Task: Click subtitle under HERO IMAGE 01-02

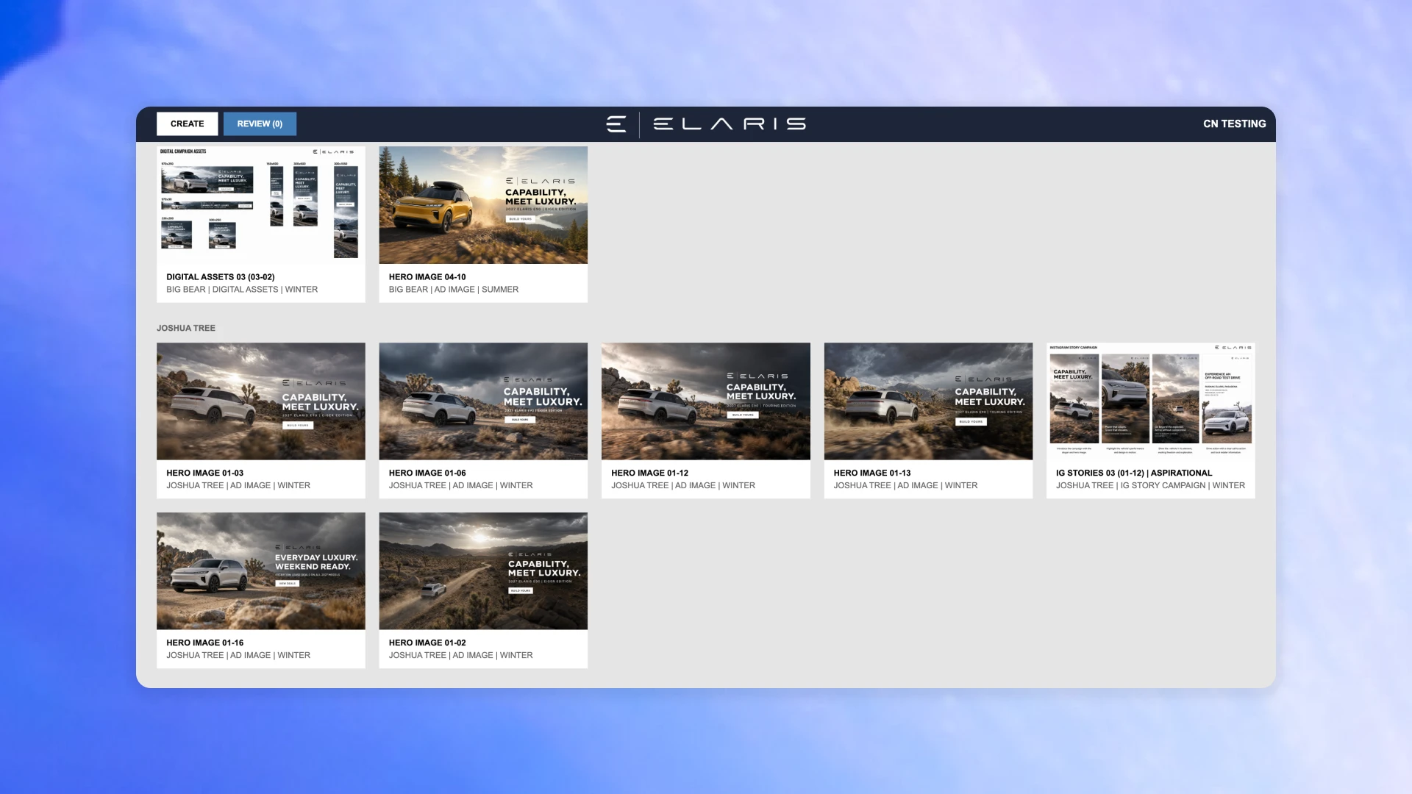Action: [x=460, y=655]
